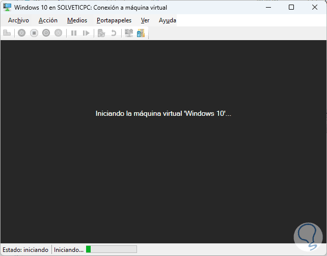Open the Ver menu

(145, 20)
